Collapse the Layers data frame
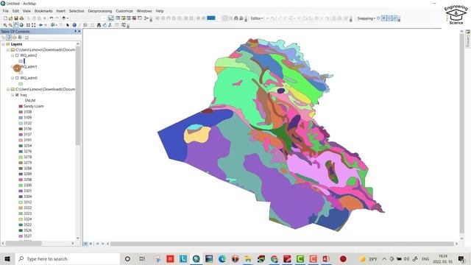 pyautogui.click(x=3, y=44)
